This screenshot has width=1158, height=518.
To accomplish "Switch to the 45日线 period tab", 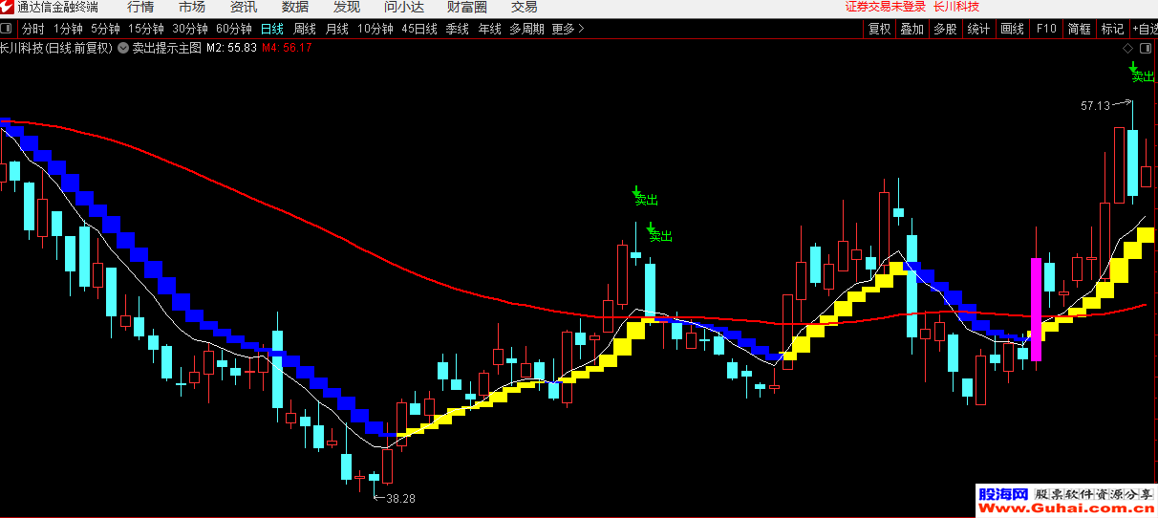I will (419, 29).
